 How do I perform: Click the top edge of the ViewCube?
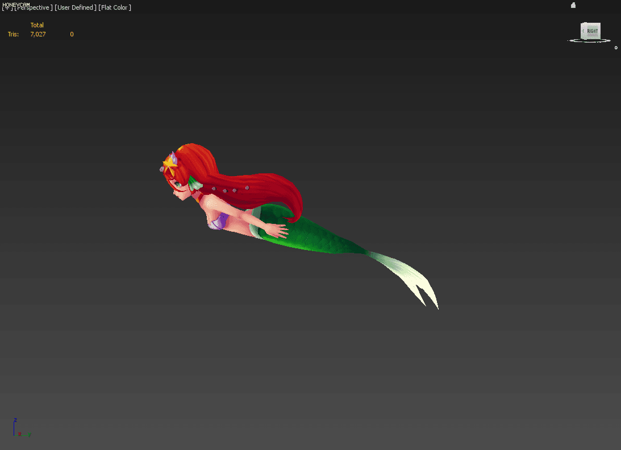tap(589, 23)
